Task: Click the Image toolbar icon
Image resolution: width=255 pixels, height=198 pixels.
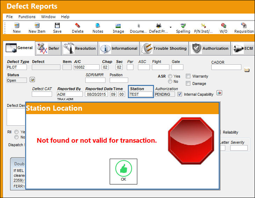Action: point(118,26)
